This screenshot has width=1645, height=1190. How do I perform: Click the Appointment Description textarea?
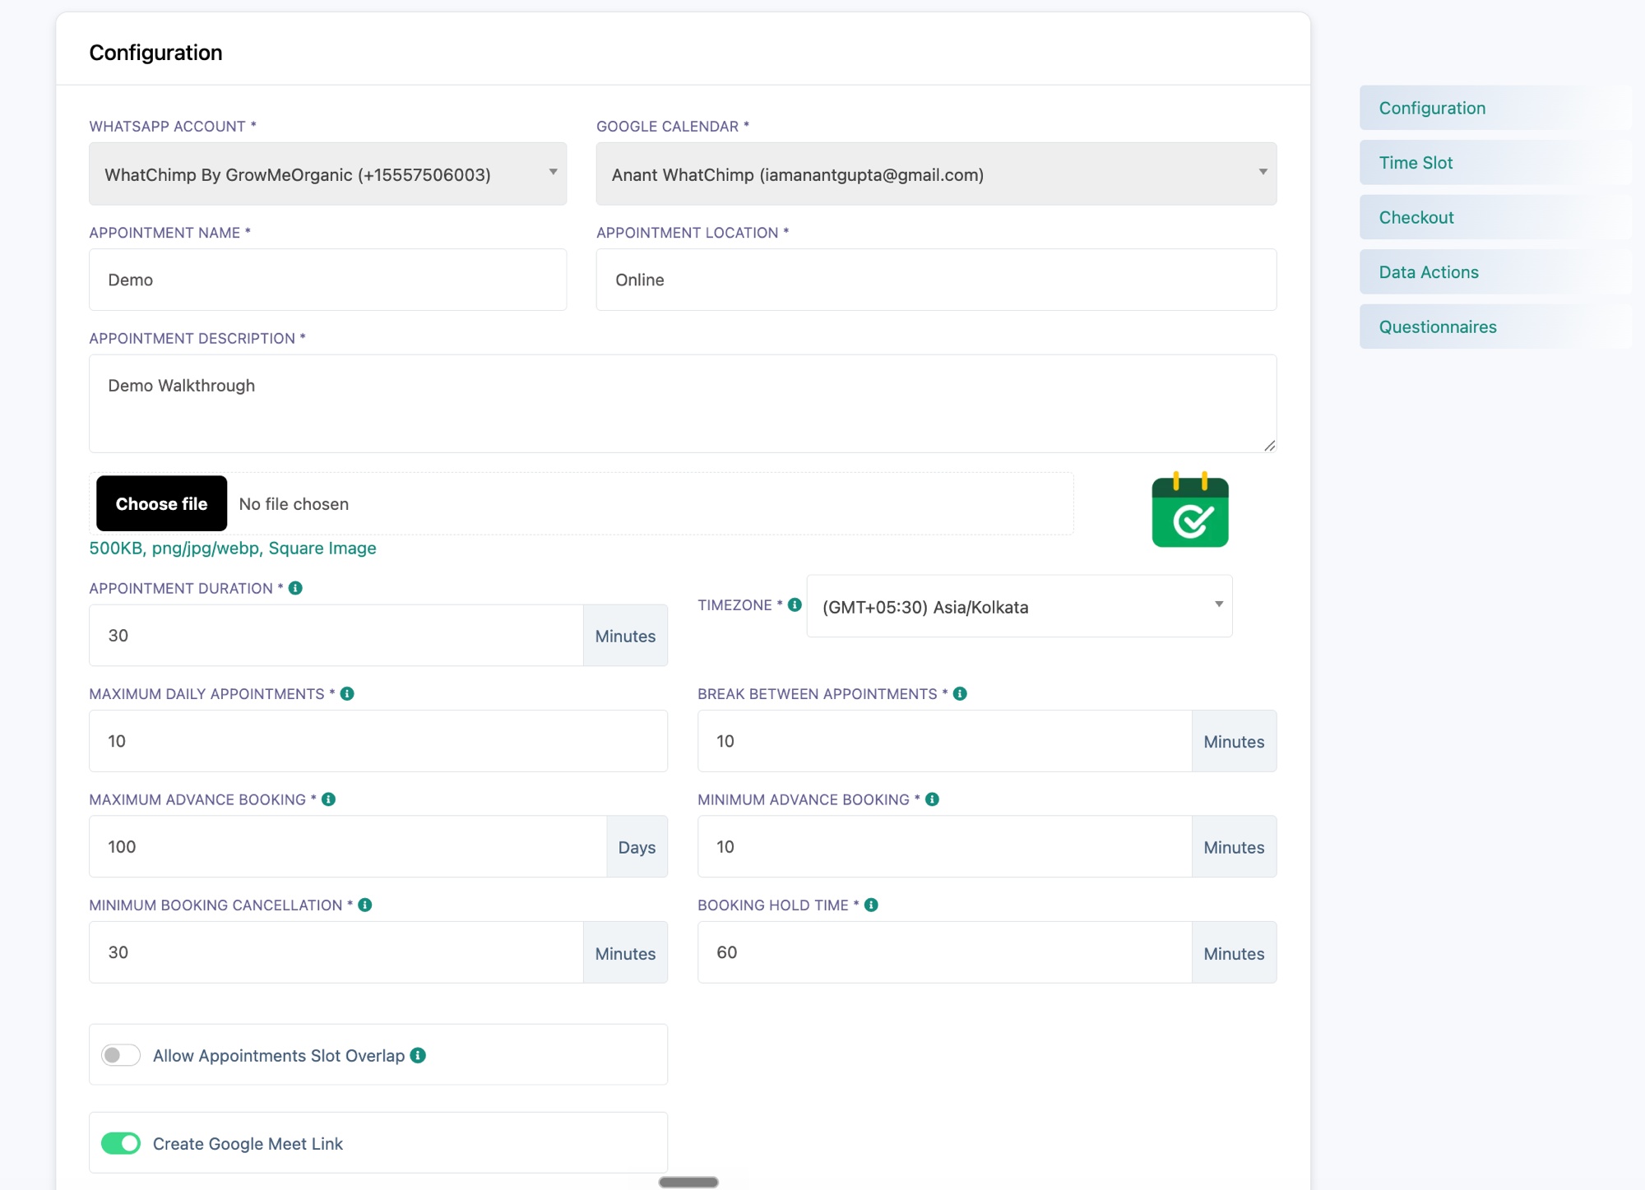point(683,404)
